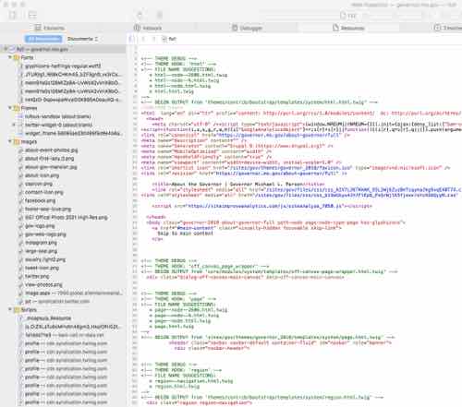
Task: Select the widget_iframe frame entry
Action: tap(74, 133)
